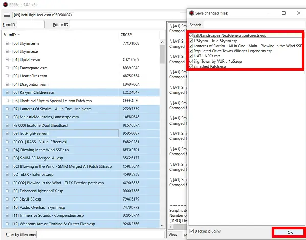Maximize the Save changed files dialog
Screen dimensions: 306x240
point(284,13)
